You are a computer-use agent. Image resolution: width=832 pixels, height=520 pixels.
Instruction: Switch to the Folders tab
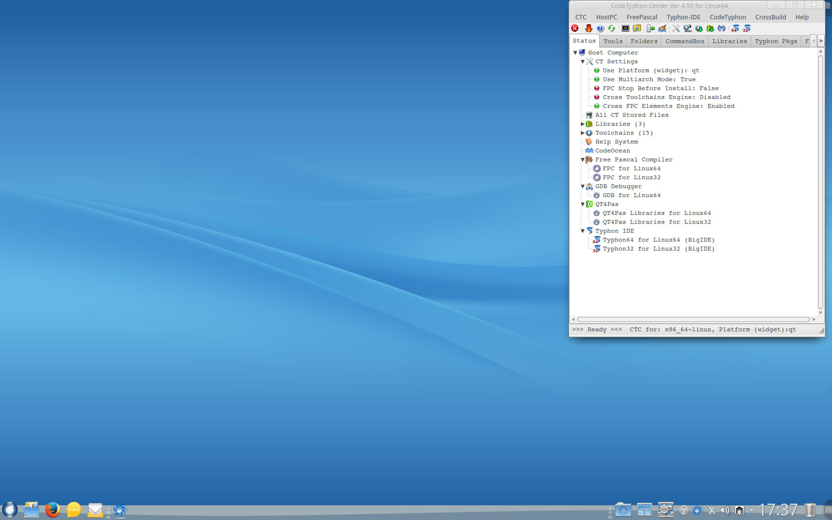[644, 41]
